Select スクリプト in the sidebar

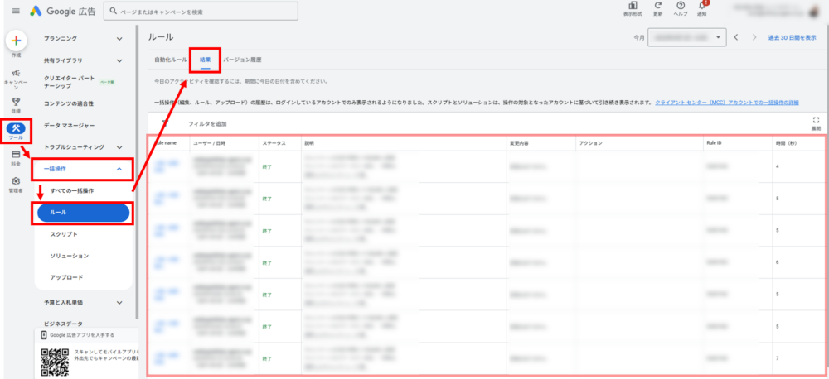pyautogui.click(x=64, y=234)
